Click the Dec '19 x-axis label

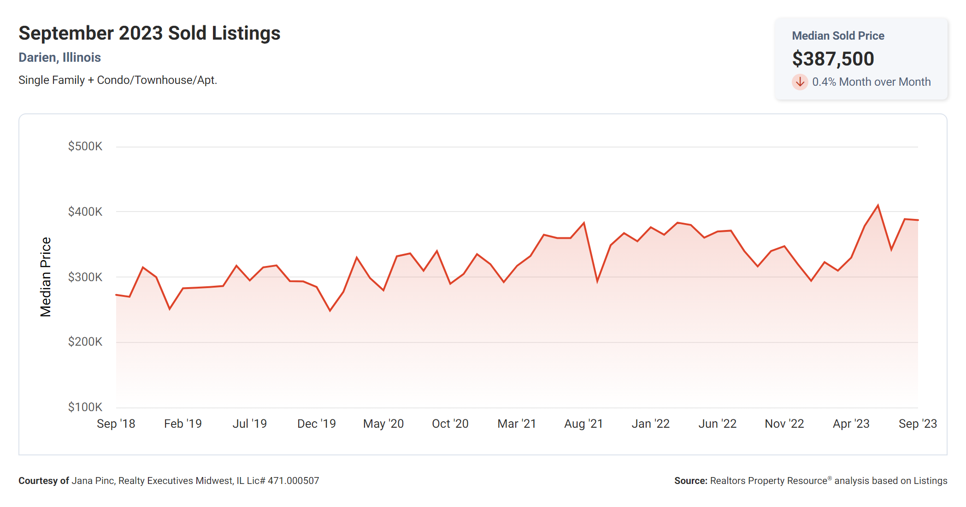coord(317,424)
